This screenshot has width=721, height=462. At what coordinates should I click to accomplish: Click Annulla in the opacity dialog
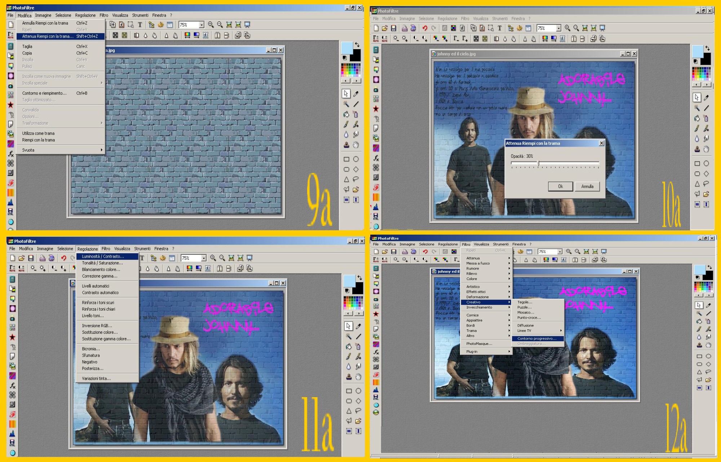point(587,186)
